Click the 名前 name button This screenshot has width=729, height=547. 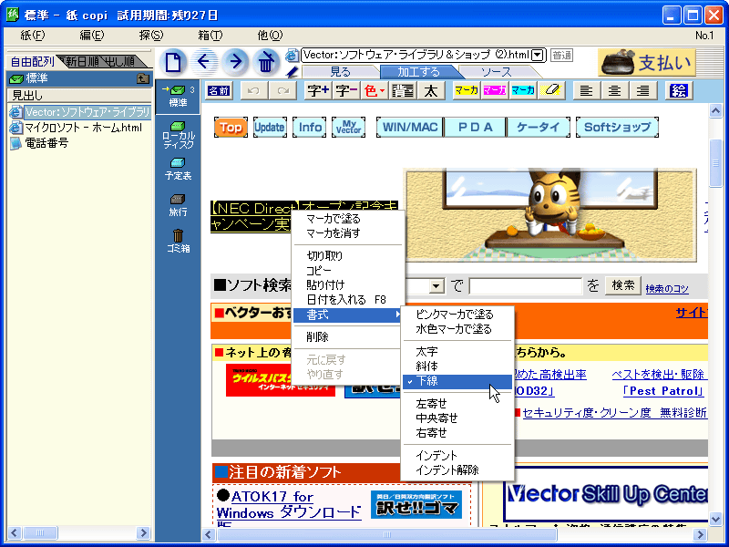tap(219, 90)
